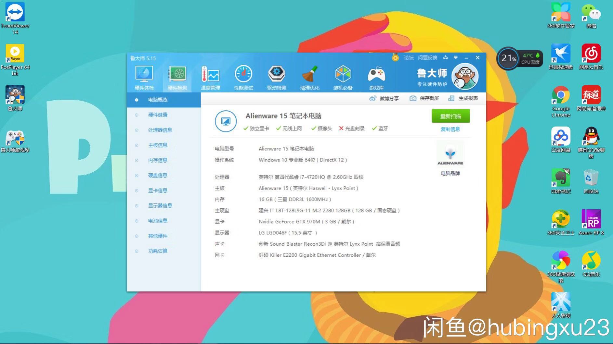
Task: Open 温度管理 temperature management
Action: (x=210, y=78)
